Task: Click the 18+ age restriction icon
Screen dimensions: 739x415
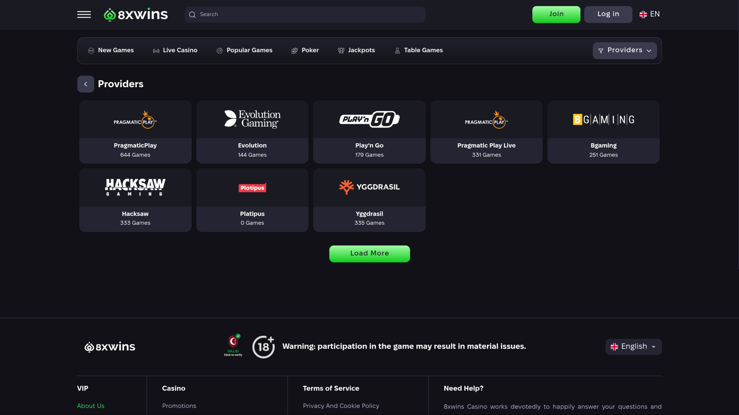Action: [x=264, y=347]
